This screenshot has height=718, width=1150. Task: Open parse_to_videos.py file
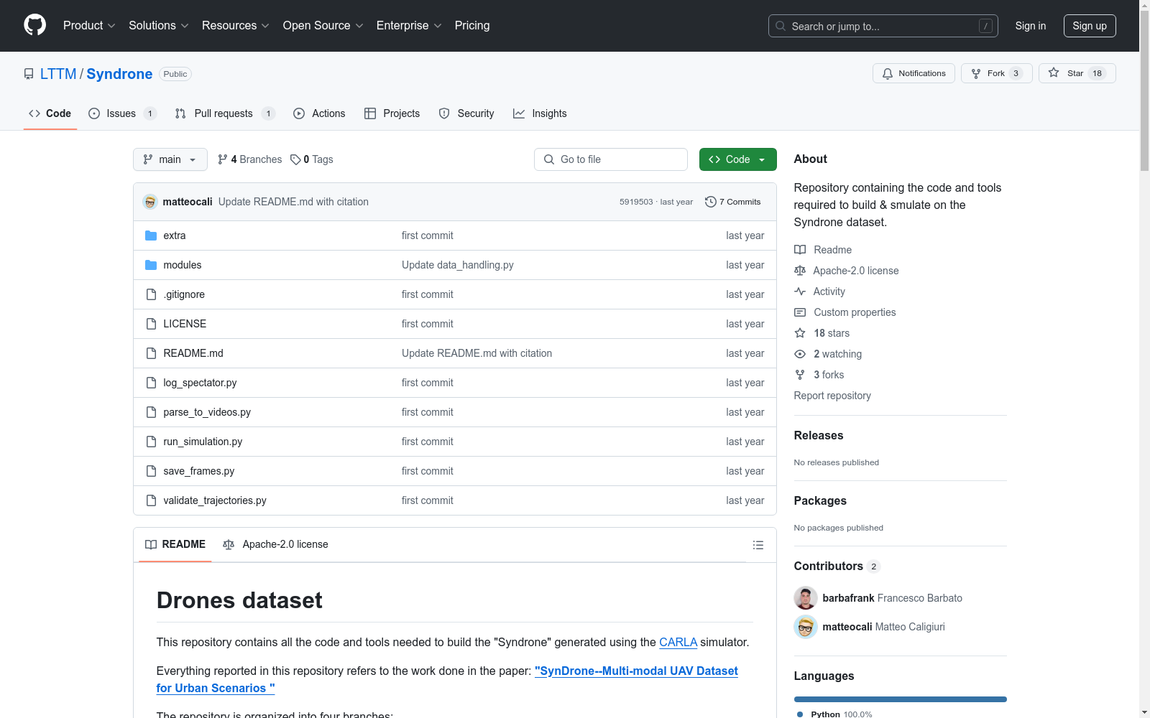click(x=207, y=412)
